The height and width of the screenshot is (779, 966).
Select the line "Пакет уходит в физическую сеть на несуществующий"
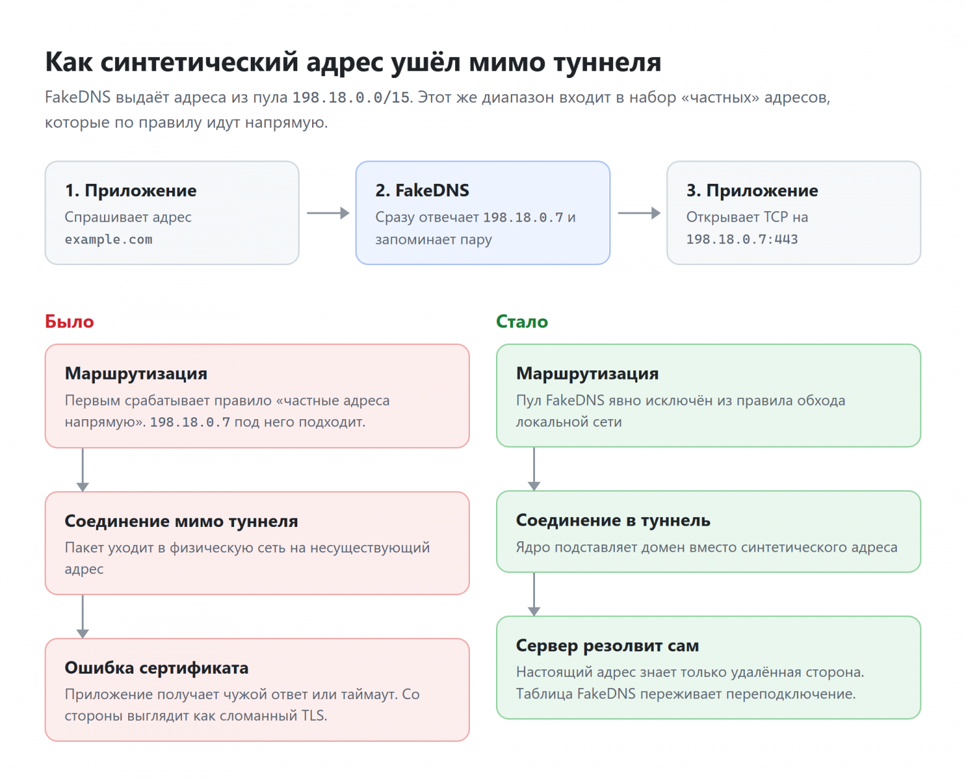[247, 548]
